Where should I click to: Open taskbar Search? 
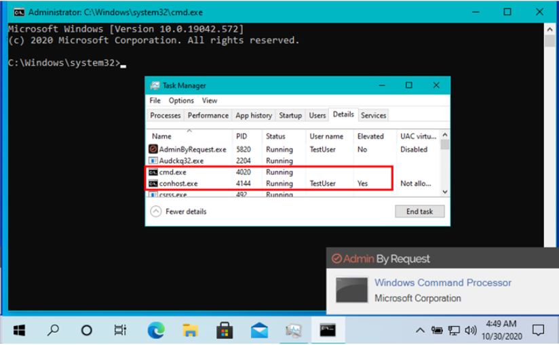pyautogui.click(x=53, y=330)
